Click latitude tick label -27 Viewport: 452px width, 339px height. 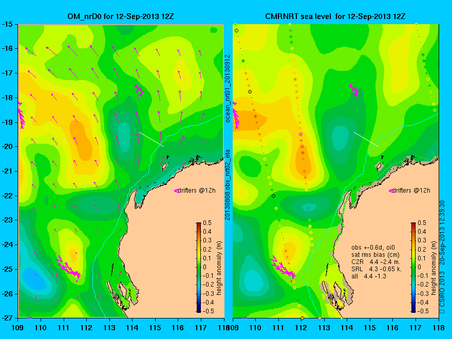click(x=7, y=318)
